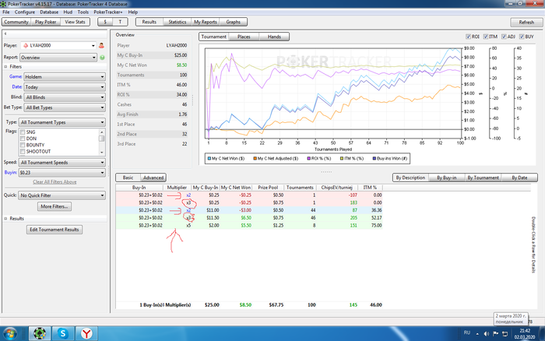Select the By Tournament grouping tab
Viewport: 545px width, 341px height.
point(483,178)
